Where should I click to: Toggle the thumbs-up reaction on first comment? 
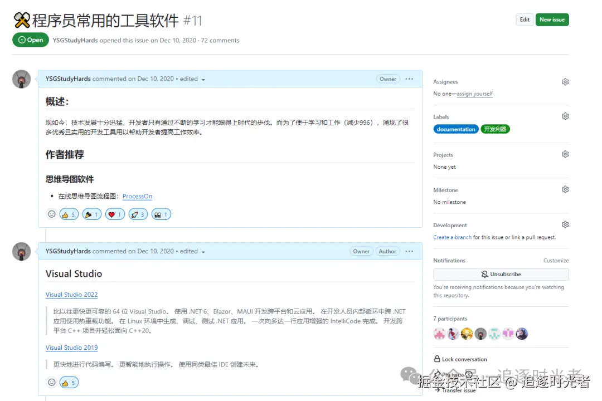click(x=69, y=214)
